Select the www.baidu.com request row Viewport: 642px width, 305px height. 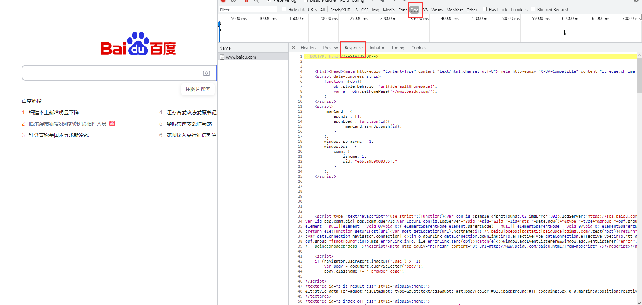[253, 57]
